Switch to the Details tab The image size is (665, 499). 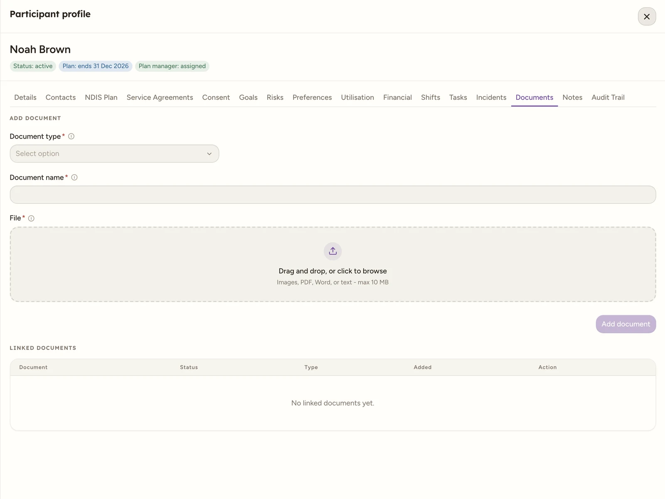point(25,97)
